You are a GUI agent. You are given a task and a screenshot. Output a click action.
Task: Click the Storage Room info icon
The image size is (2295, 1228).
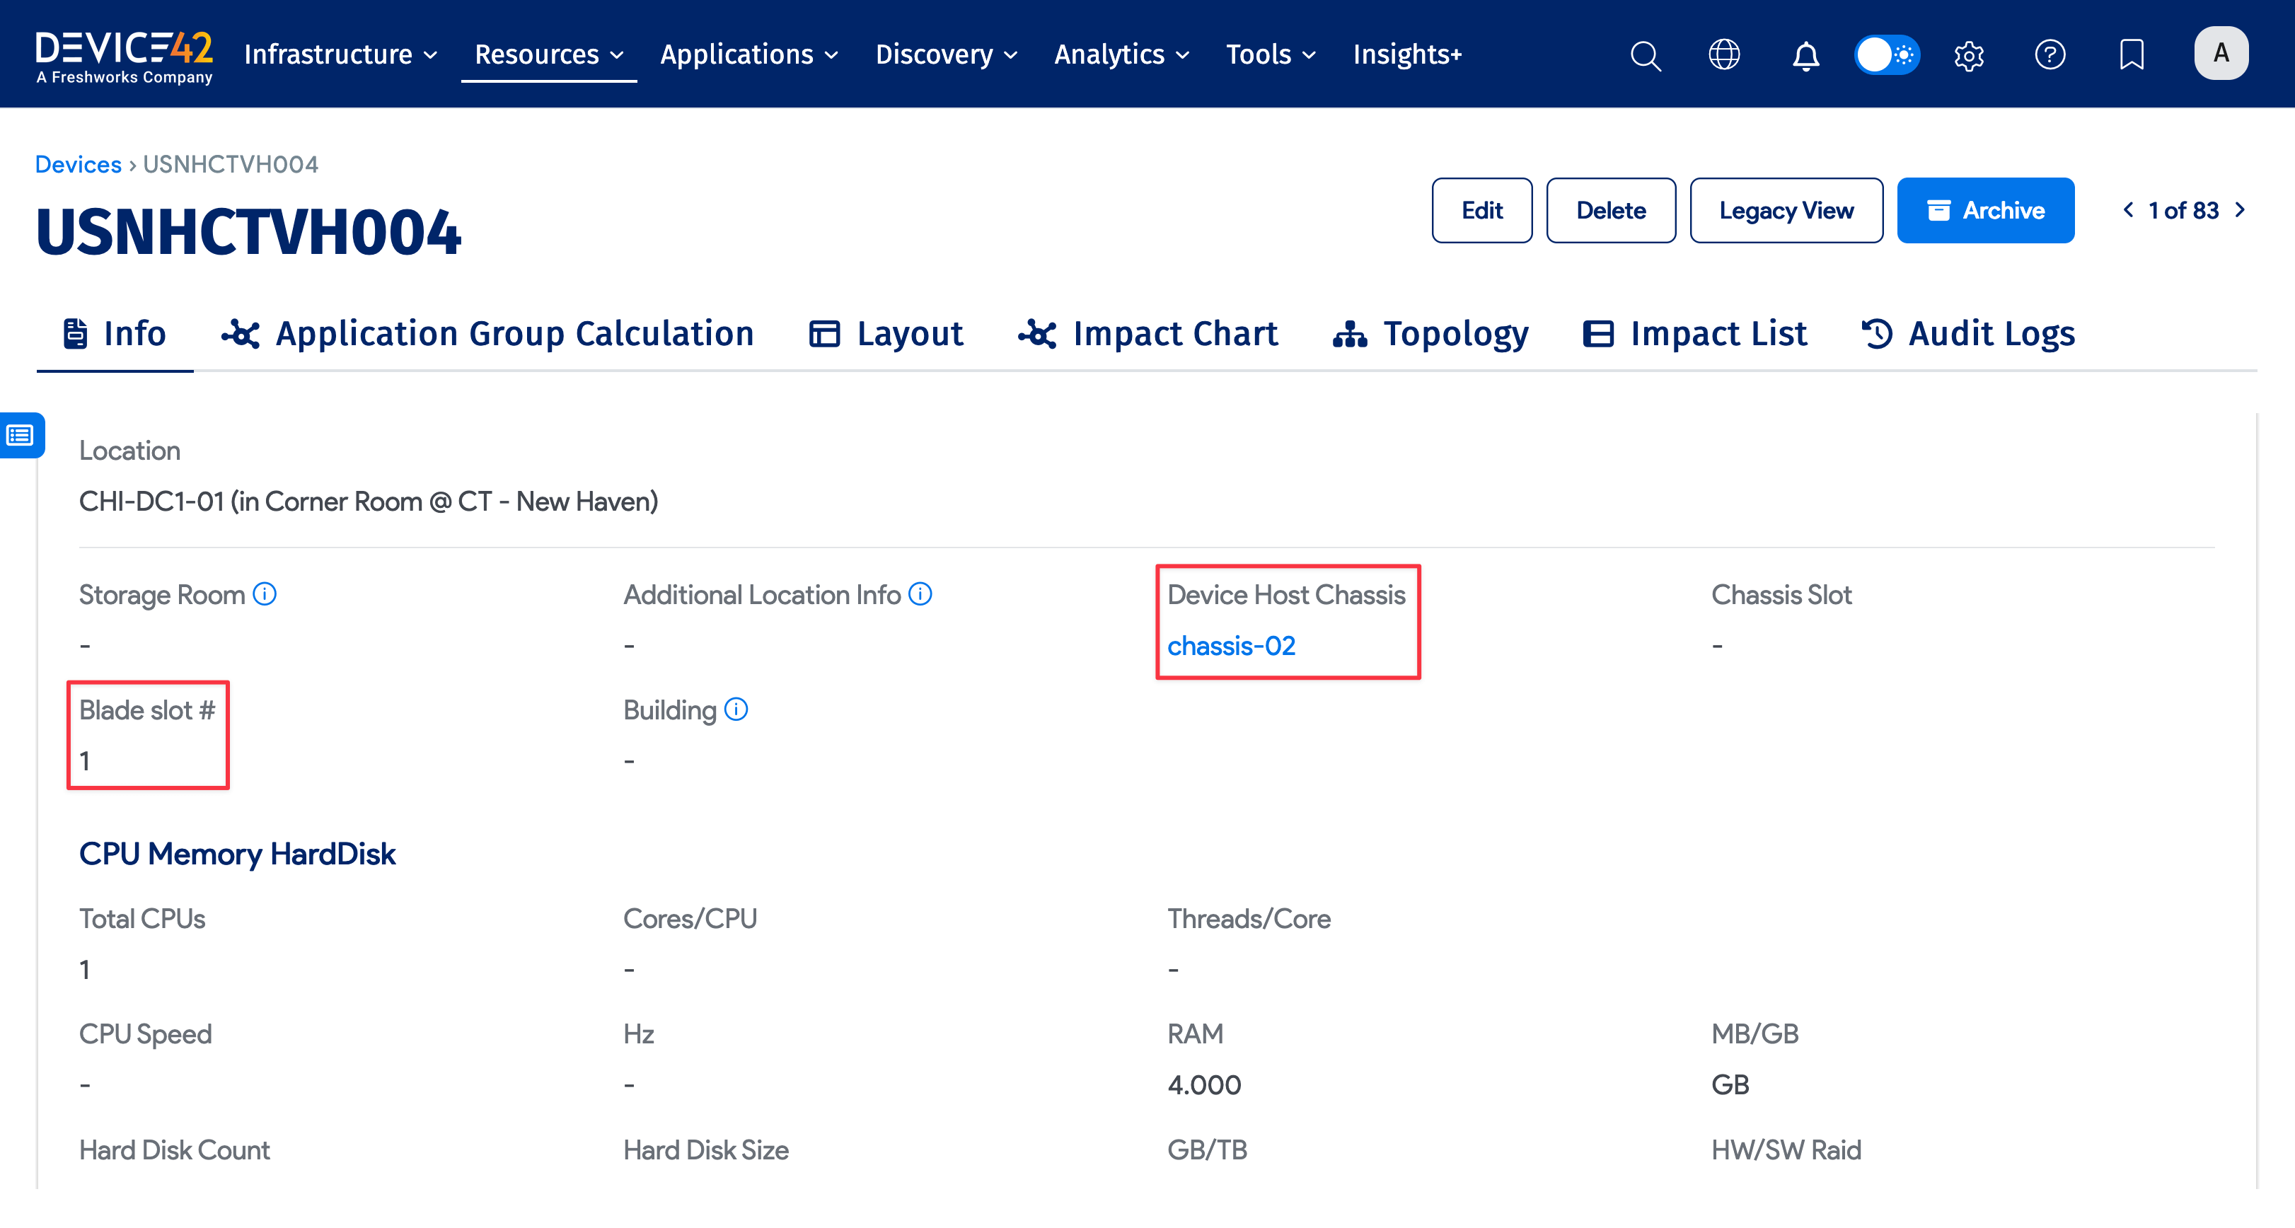265,594
